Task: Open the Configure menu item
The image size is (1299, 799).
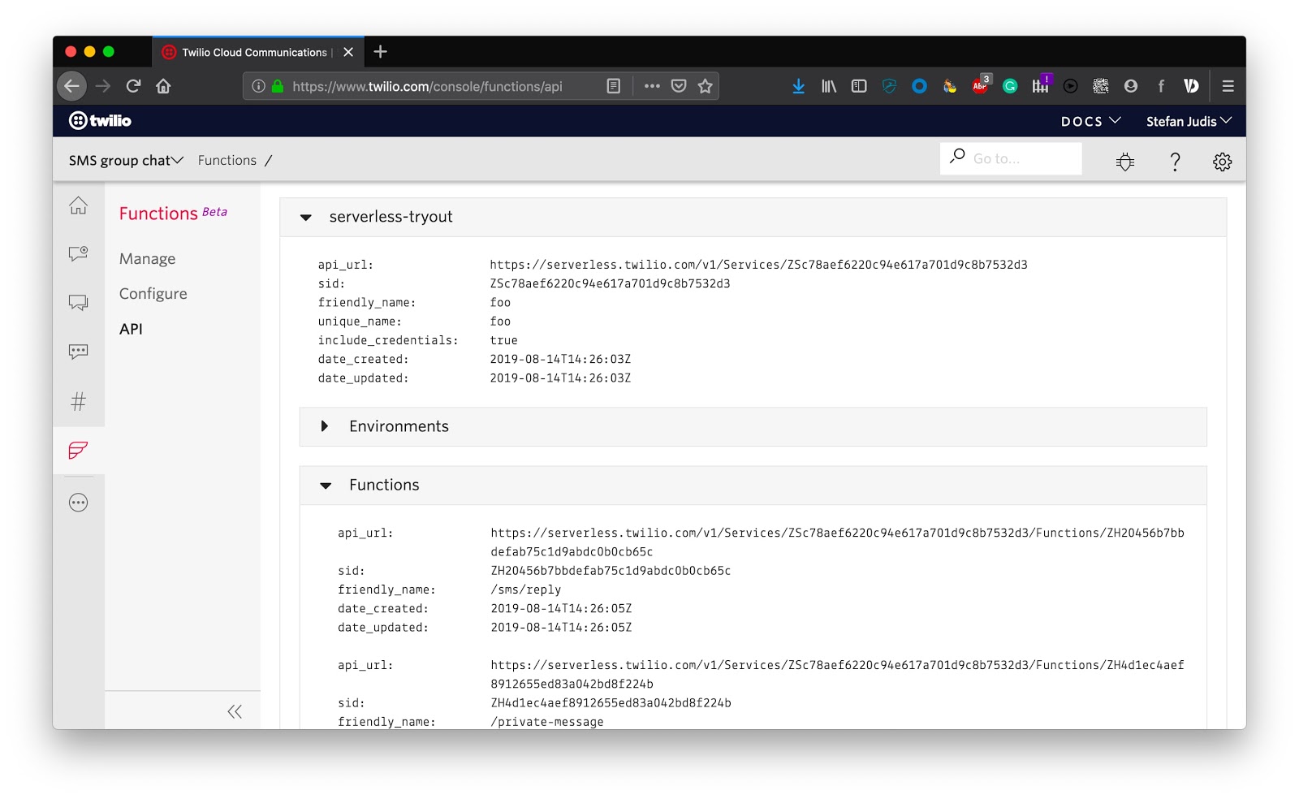Action: click(153, 294)
